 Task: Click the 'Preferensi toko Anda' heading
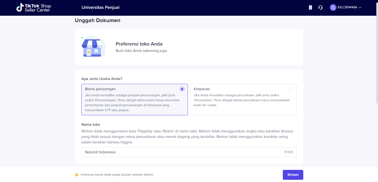pyautogui.click(x=139, y=44)
